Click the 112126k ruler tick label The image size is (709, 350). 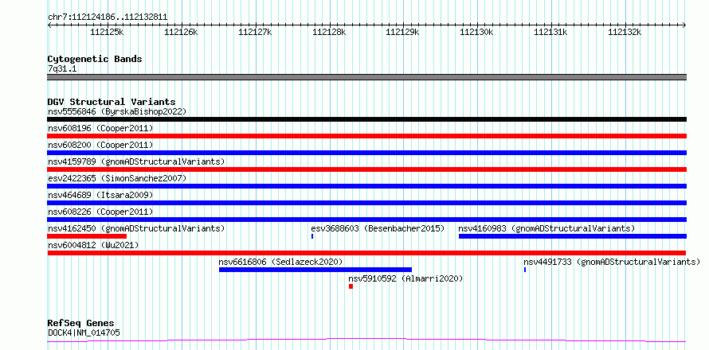[181, 32]
